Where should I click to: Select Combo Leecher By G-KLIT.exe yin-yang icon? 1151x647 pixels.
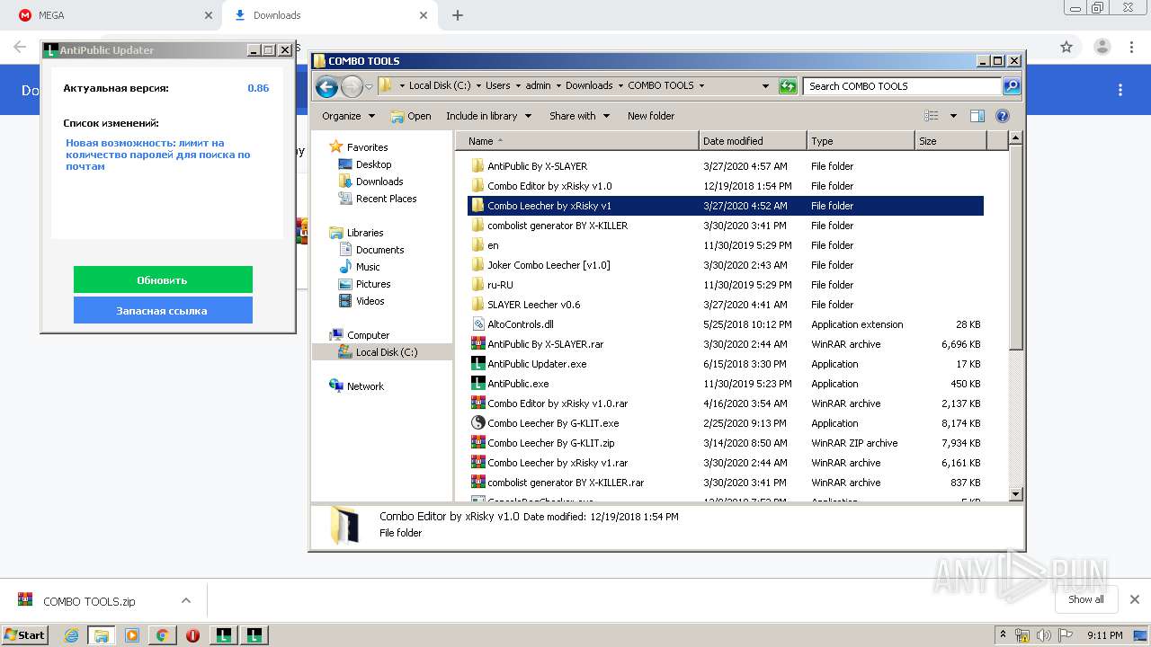[477, 423]
